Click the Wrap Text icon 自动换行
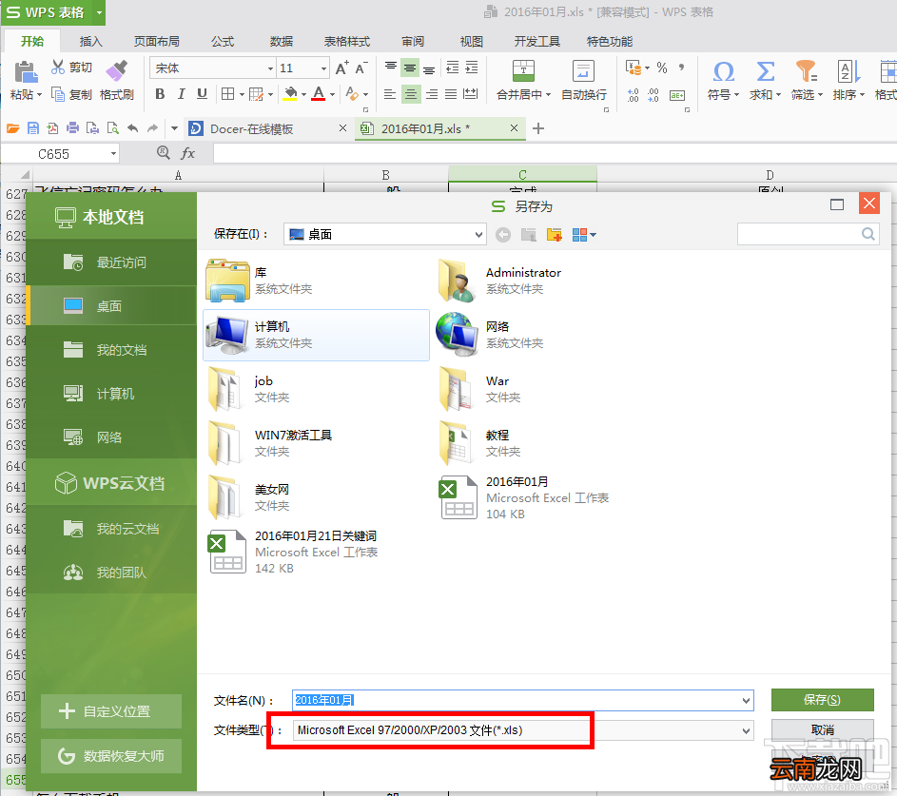The width and height of the screenshot is (897, 796). click(583, 71)
